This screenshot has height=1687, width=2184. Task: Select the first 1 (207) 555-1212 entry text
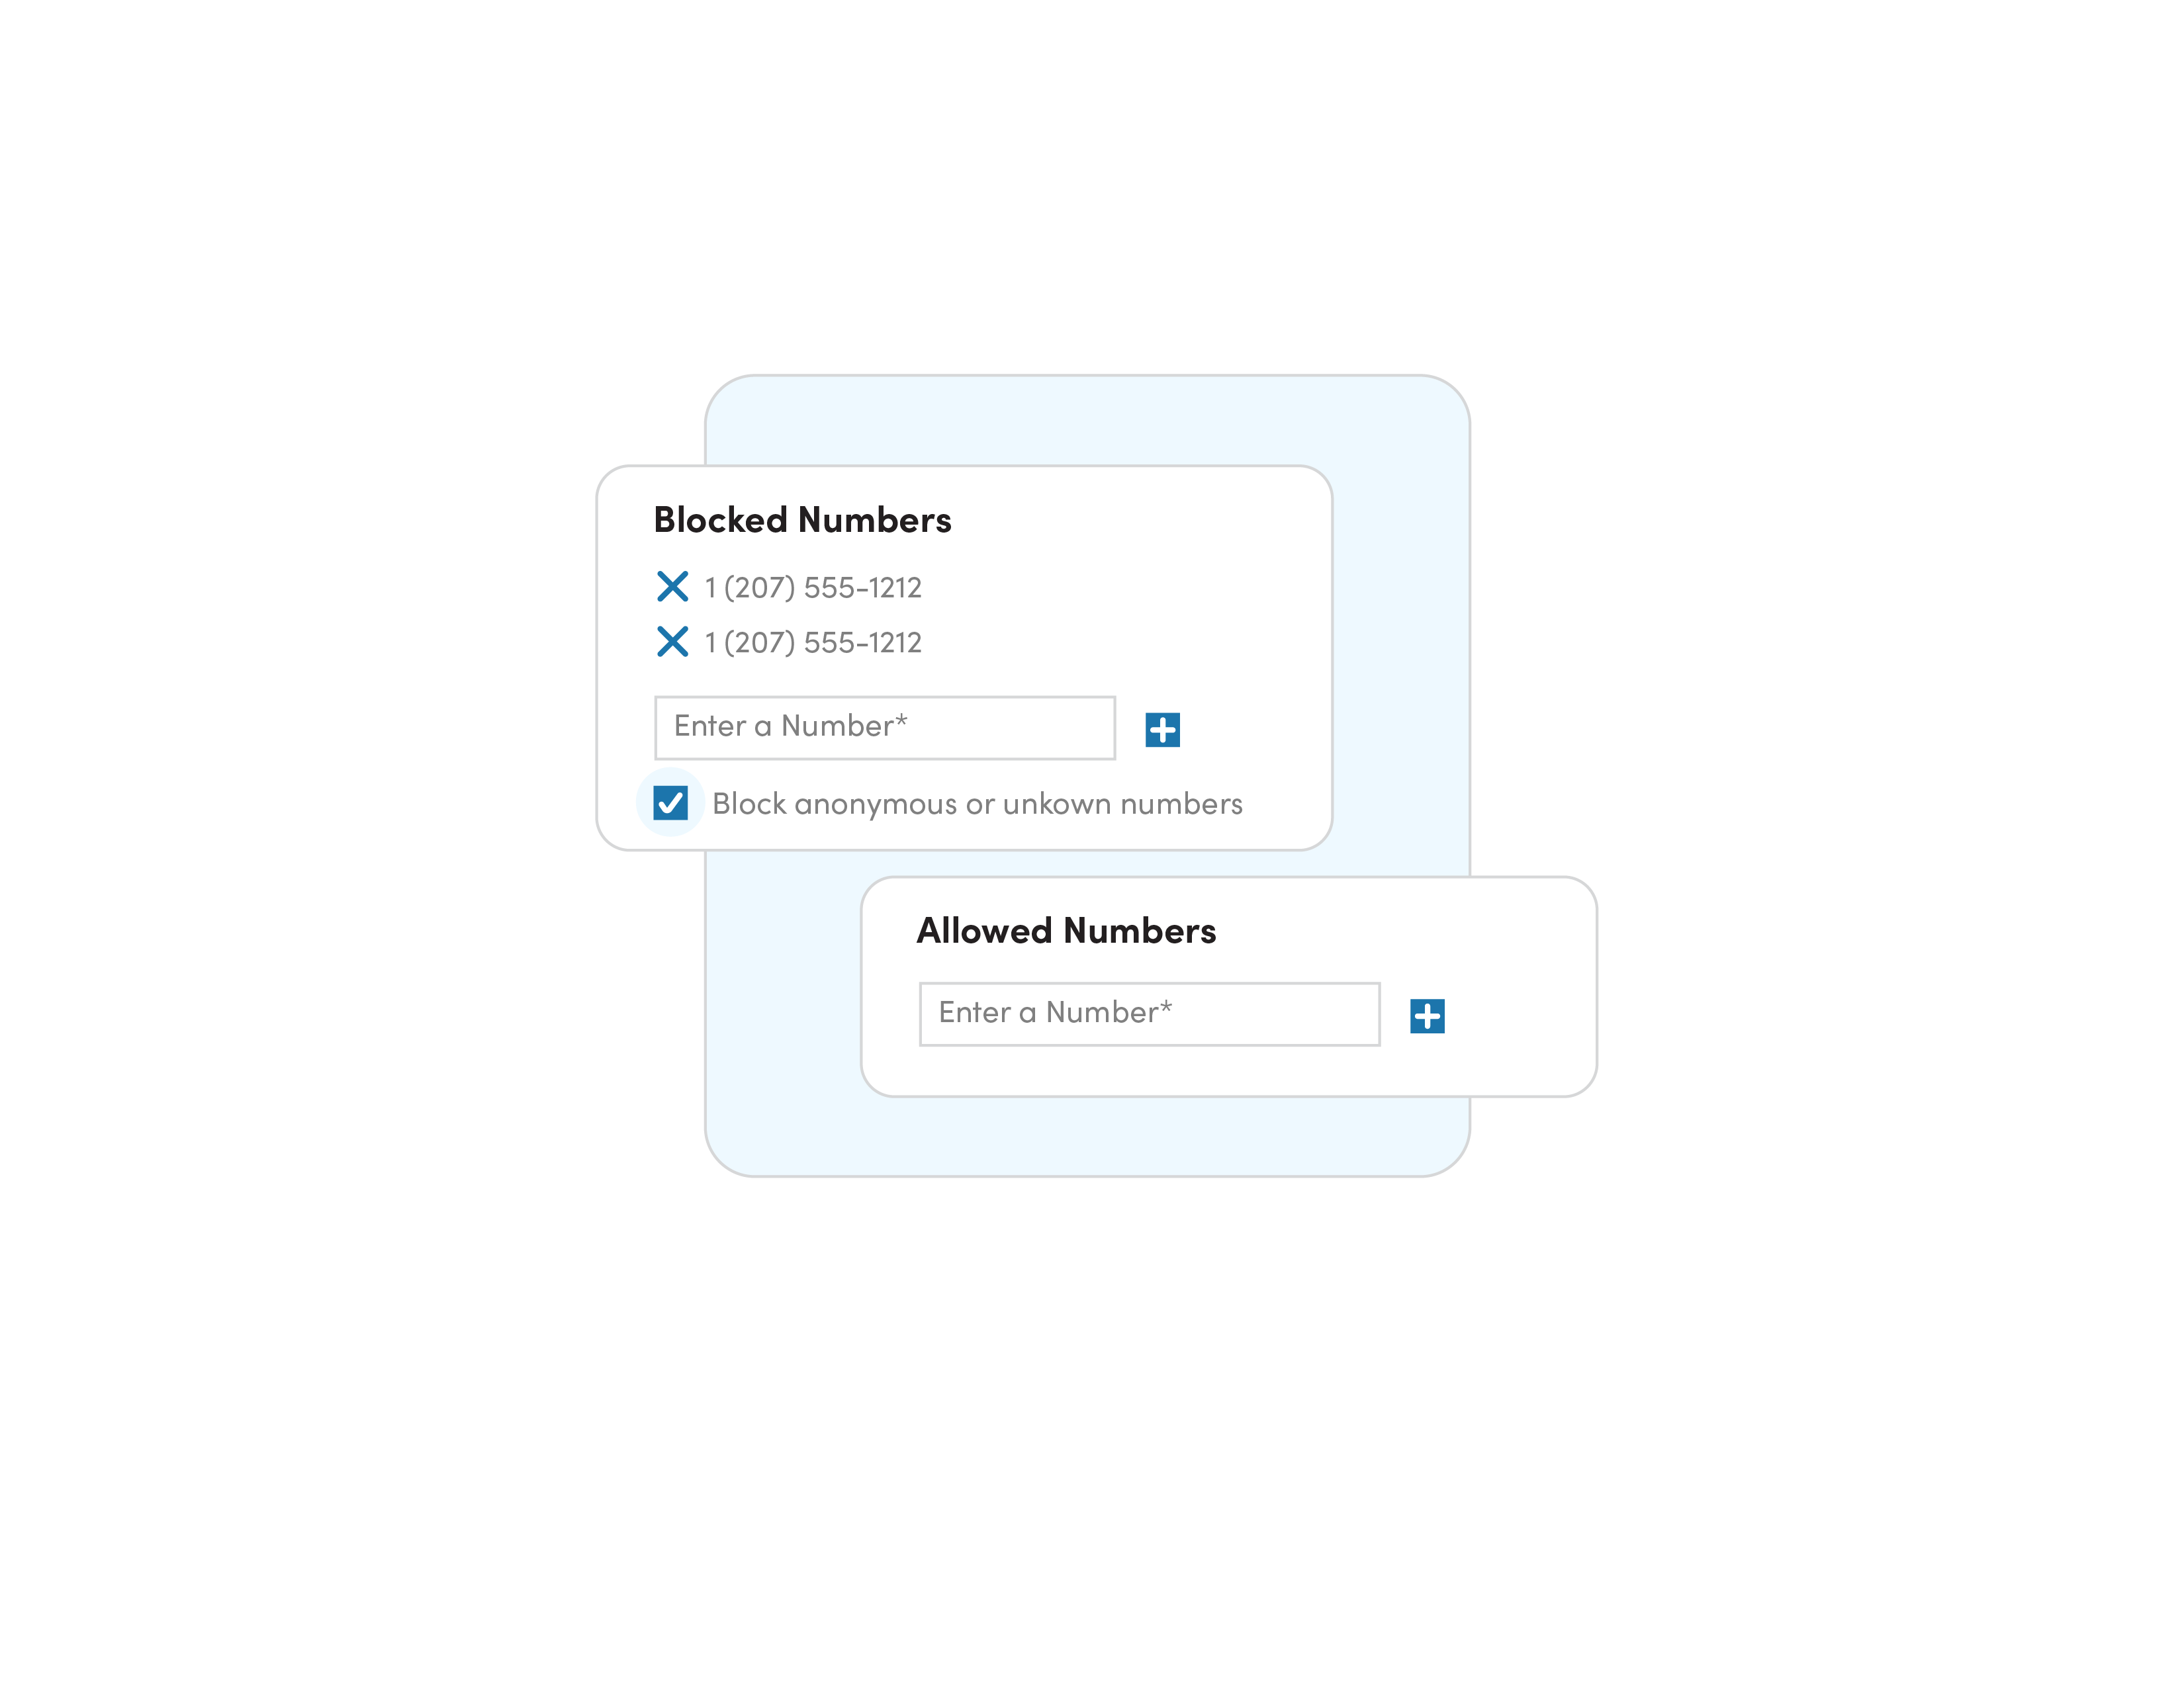coord(813,587)
